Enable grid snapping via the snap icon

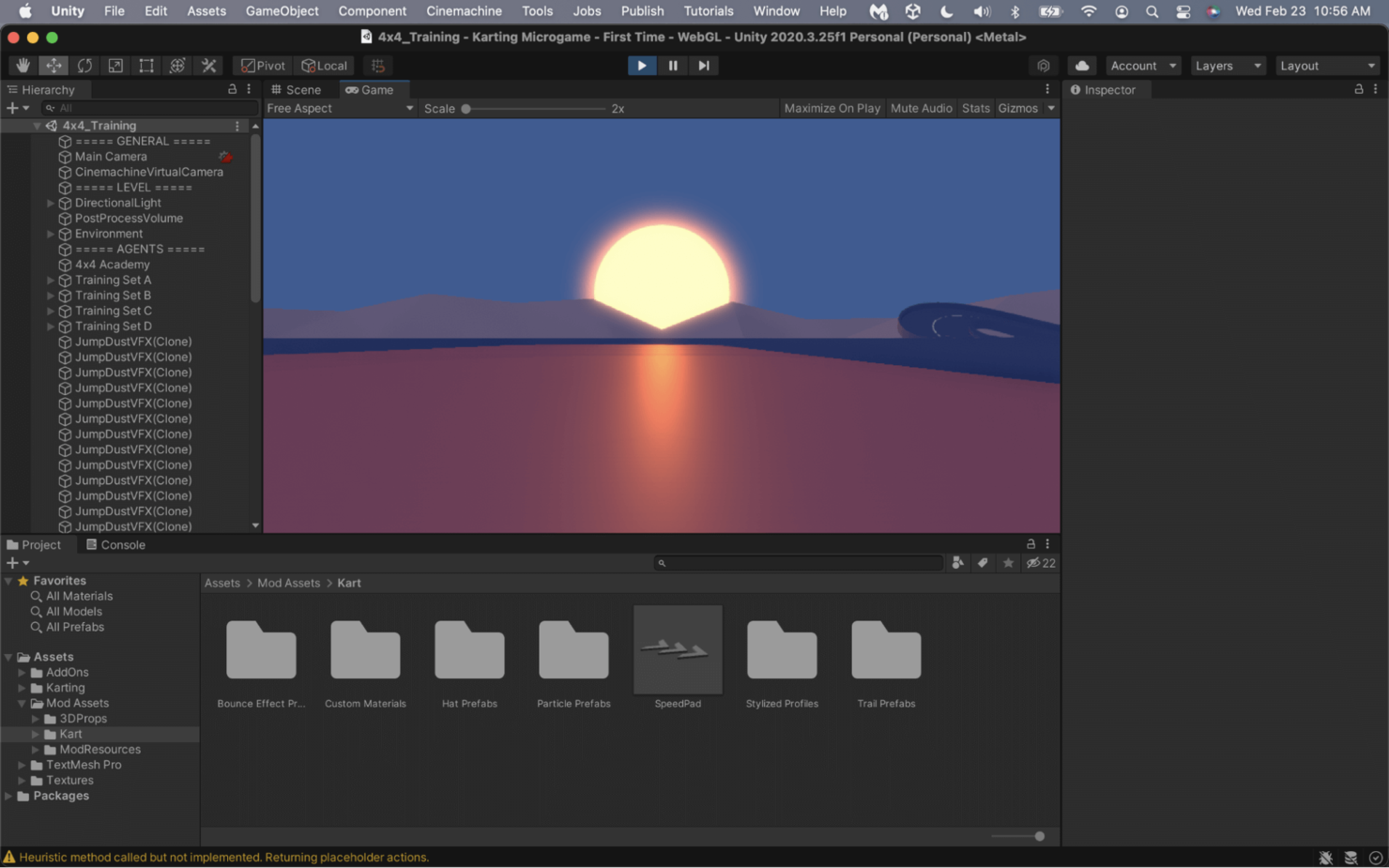(x=378, y=65)
